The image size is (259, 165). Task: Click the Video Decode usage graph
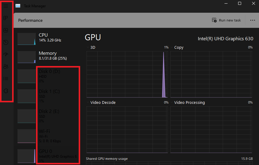tap(127, 130)
